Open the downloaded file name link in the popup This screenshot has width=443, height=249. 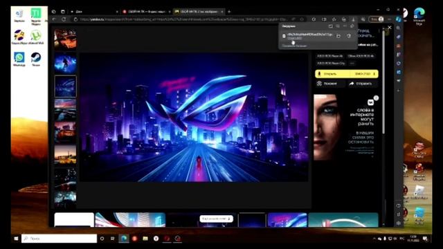coord(309,35)
